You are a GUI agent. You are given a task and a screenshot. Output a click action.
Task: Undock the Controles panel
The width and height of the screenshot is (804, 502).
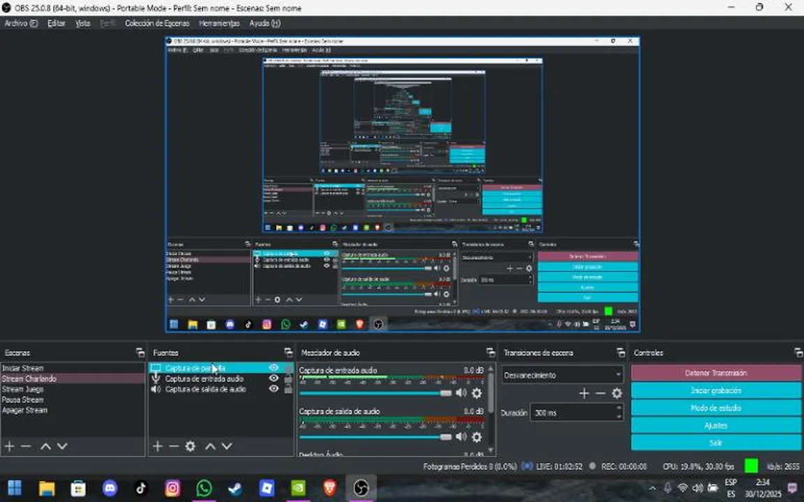point(798,352)
